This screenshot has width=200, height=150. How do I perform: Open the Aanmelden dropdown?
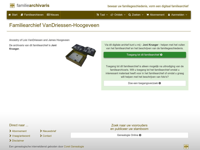178,15
